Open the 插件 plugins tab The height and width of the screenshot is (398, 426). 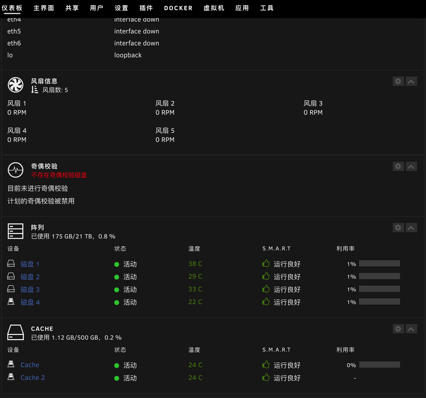tap(146, 8)
